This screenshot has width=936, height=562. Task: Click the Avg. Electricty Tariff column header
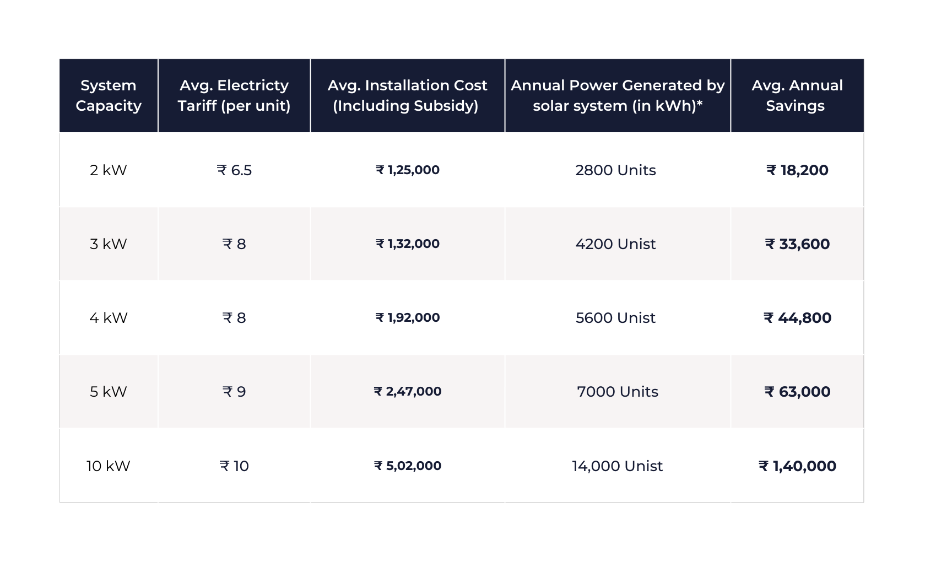(234, 95)
